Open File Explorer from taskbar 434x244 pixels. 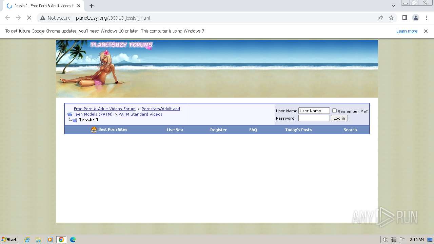(38, 240)
